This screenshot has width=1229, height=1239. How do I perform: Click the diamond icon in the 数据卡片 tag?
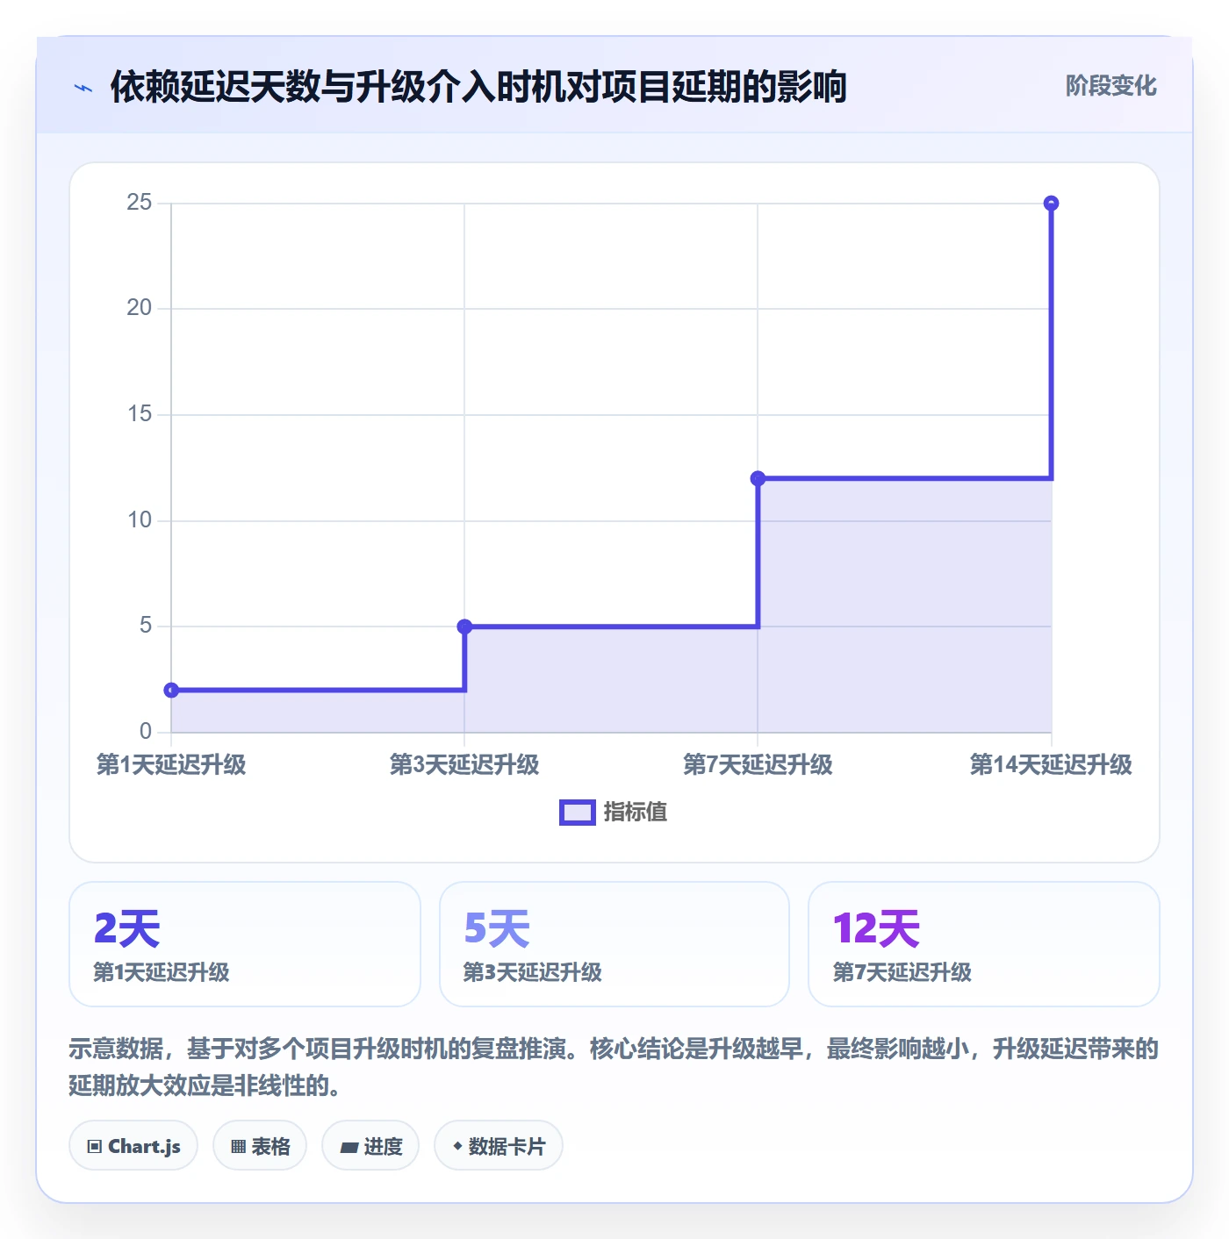coord(457,1146)
